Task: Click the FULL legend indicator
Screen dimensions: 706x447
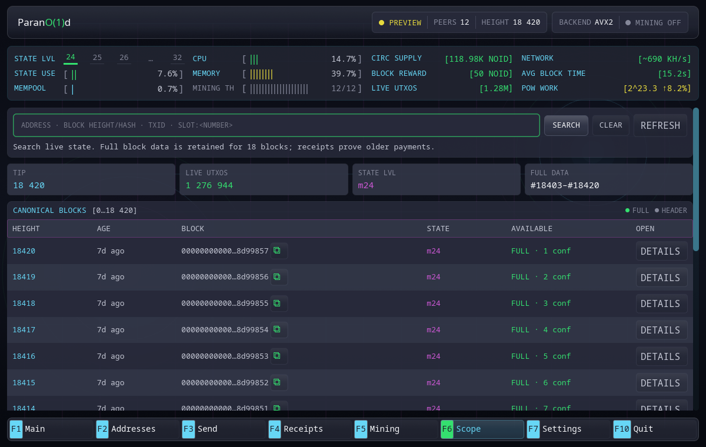Action: coord(637,211)
